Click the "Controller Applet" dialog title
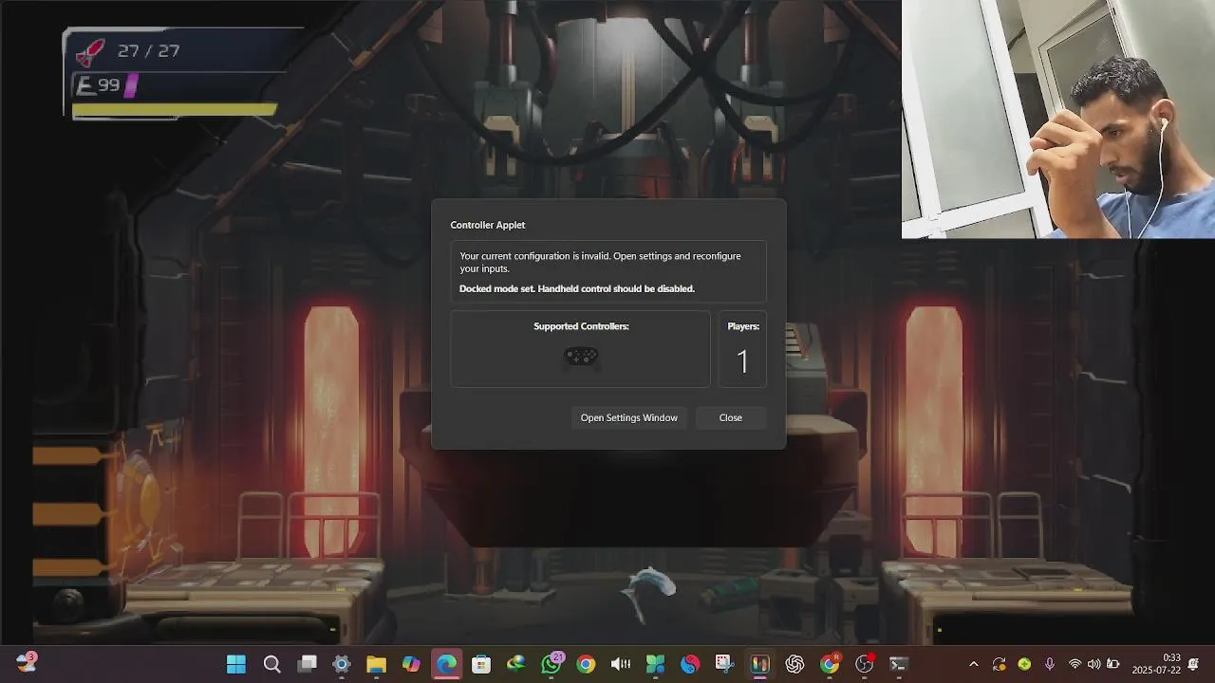 point(488,225)
